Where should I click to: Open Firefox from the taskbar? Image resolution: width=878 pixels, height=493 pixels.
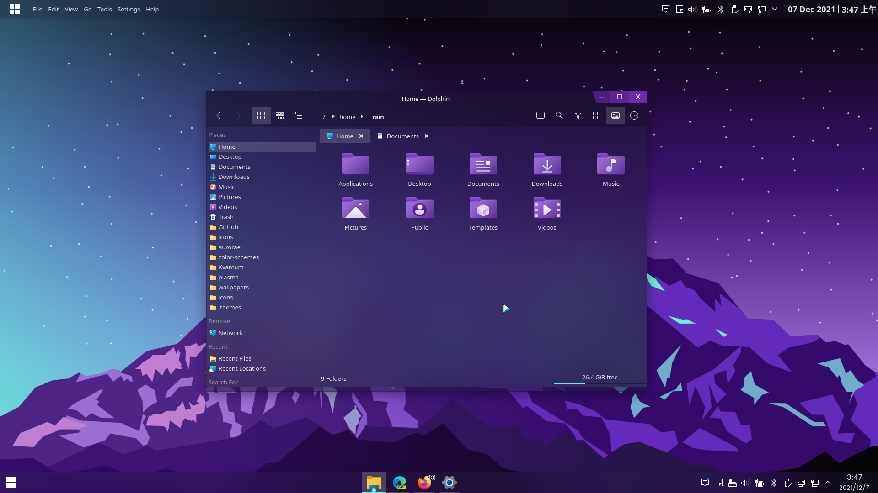(x=425, y=483)
